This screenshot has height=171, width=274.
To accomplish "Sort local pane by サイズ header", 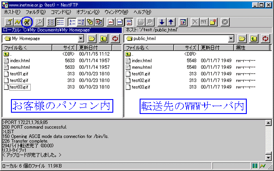I will coord(65,48).
